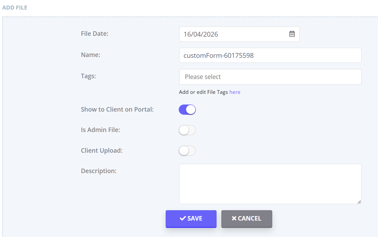Click inside the Description text area
The height and width of the screenshot is (237, 378).
(x=270, y=184)
